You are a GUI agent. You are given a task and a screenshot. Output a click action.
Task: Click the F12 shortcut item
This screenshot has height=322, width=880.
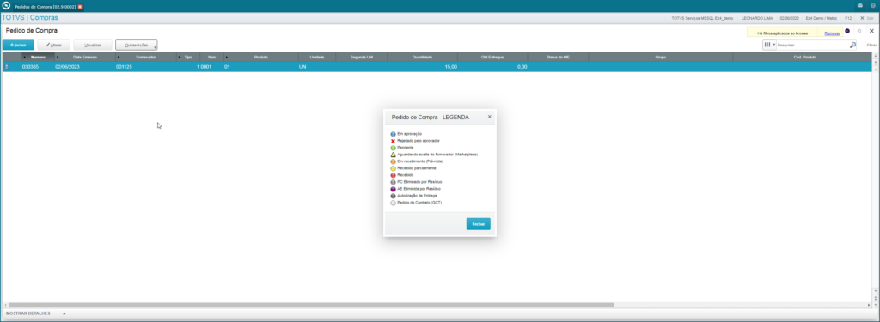click(x=848, y=18)
